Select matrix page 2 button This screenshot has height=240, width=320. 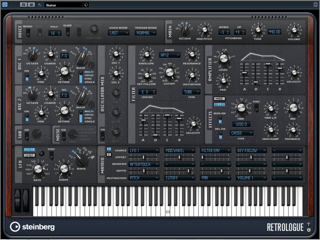point(109,155)
